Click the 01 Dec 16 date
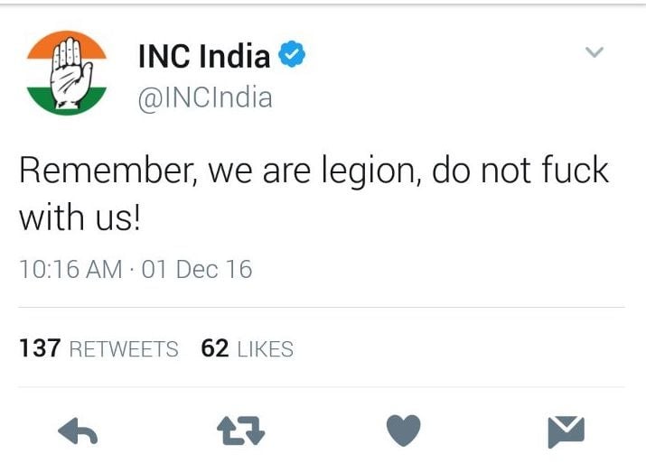 (x=197, y=270)
